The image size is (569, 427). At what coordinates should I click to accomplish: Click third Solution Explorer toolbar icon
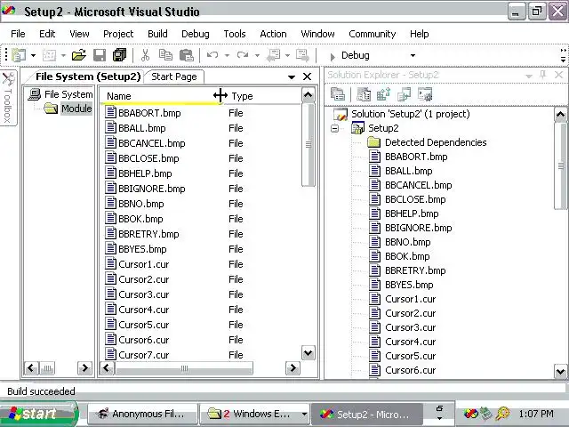(x=383, y=95)
